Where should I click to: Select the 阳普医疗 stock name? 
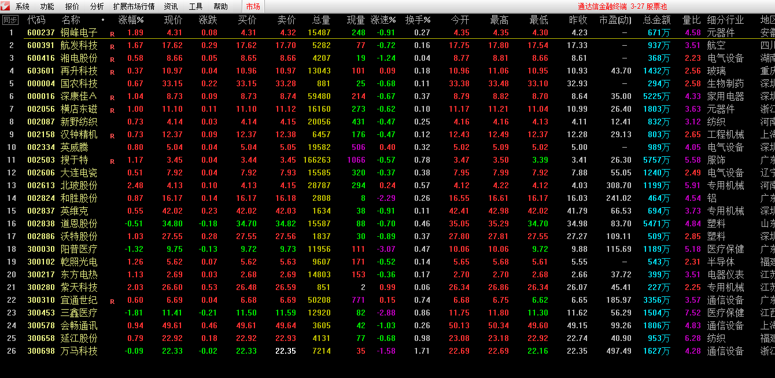click(79, 249)
